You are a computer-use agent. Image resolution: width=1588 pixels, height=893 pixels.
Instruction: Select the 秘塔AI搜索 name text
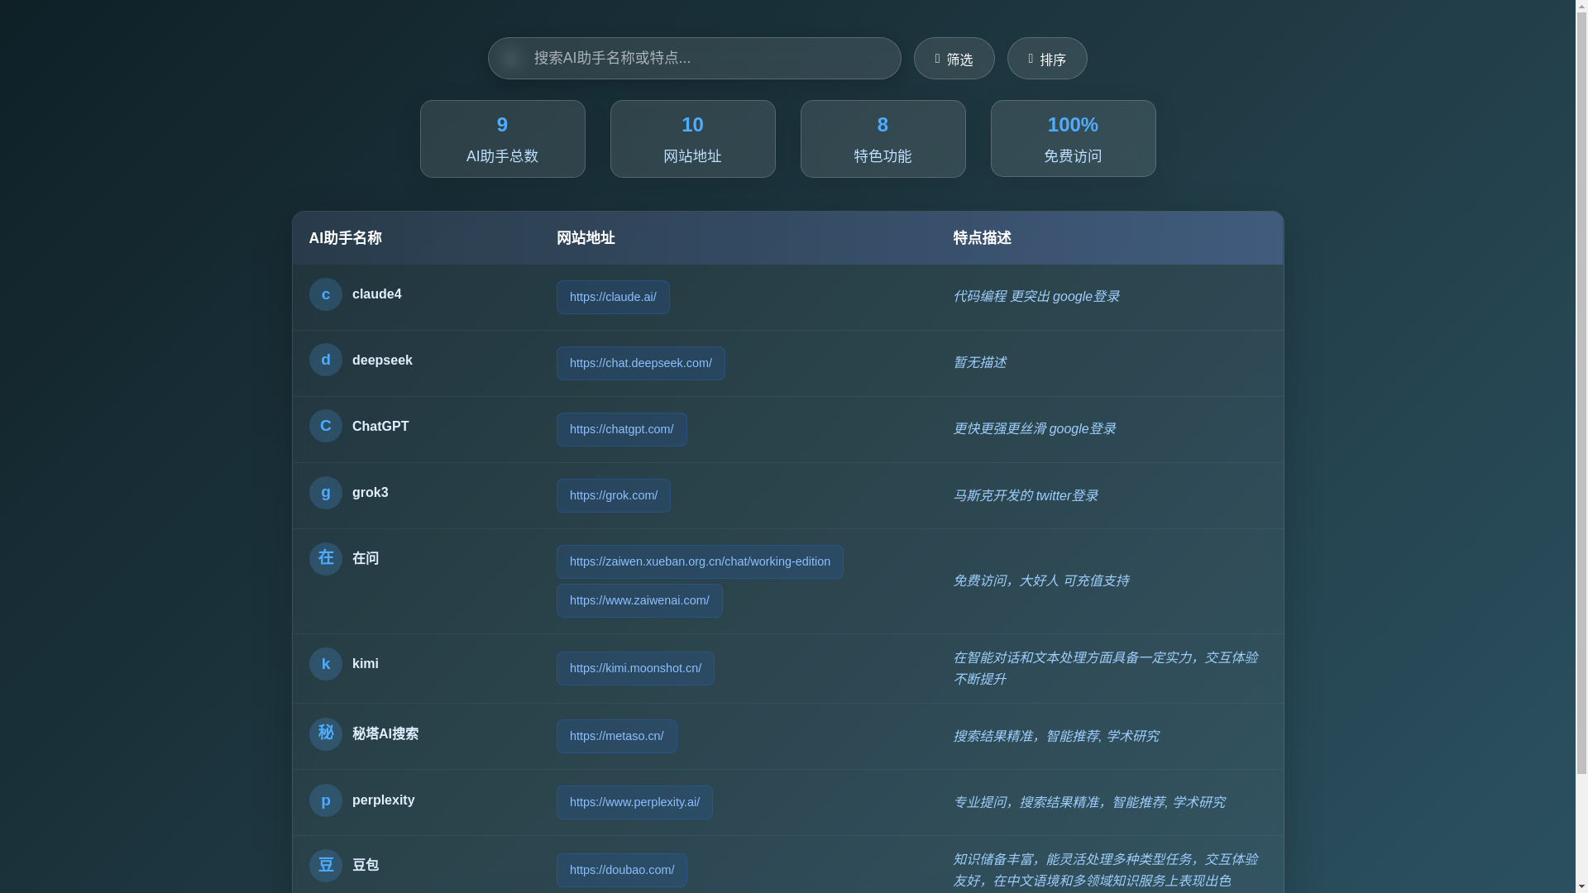click(385, 734)
